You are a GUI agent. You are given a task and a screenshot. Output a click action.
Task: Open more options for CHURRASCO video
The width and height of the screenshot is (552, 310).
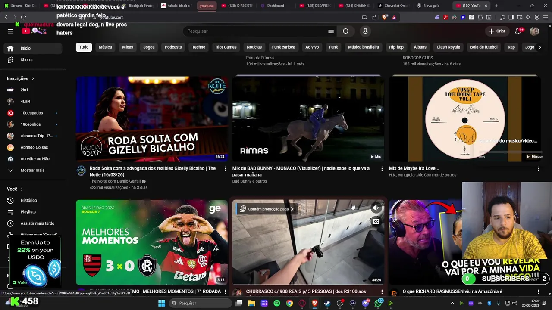click(x=382, y=292)
